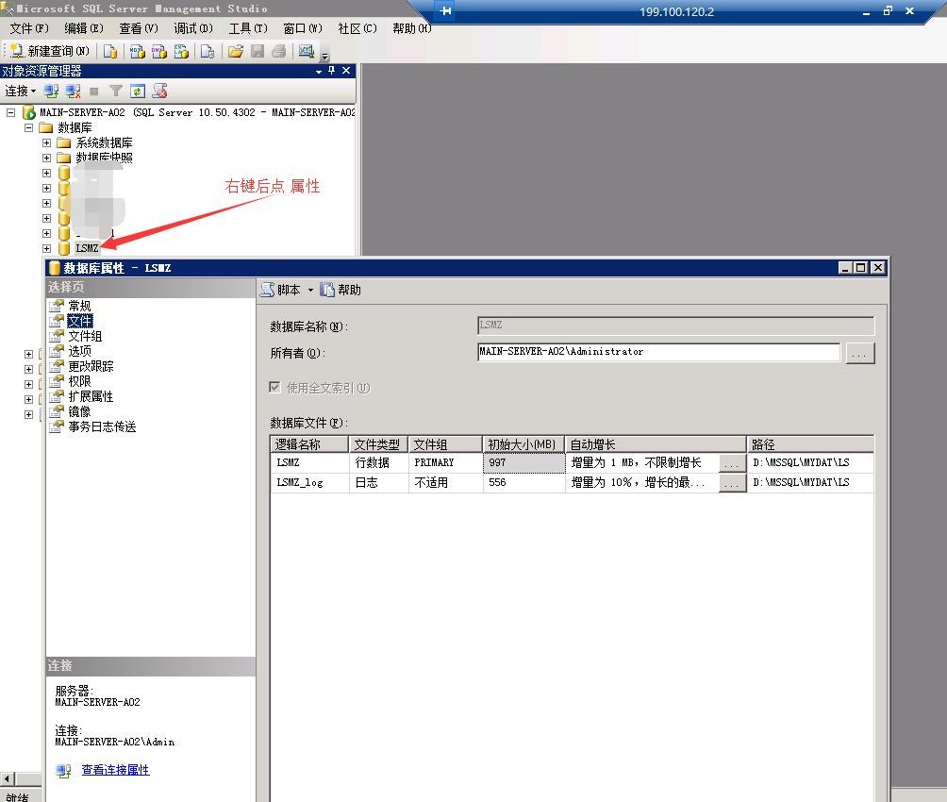This screenshot has width=947, height=802.
Task: Select the 文件 page in dialog
Action: tap(80, 321)
